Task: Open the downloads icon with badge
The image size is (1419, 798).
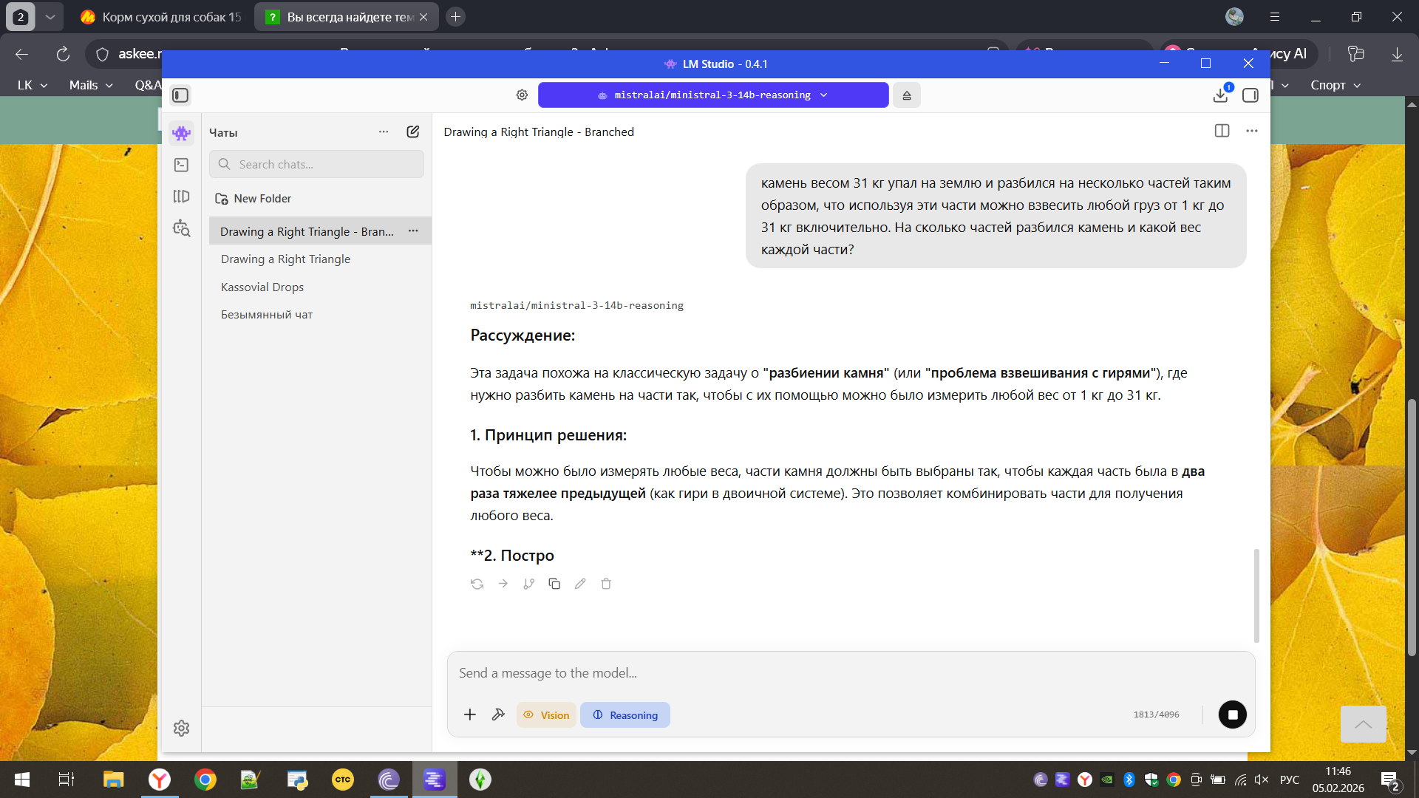Action: 1220,95
